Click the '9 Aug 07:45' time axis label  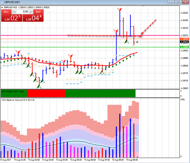pos(104,160)
